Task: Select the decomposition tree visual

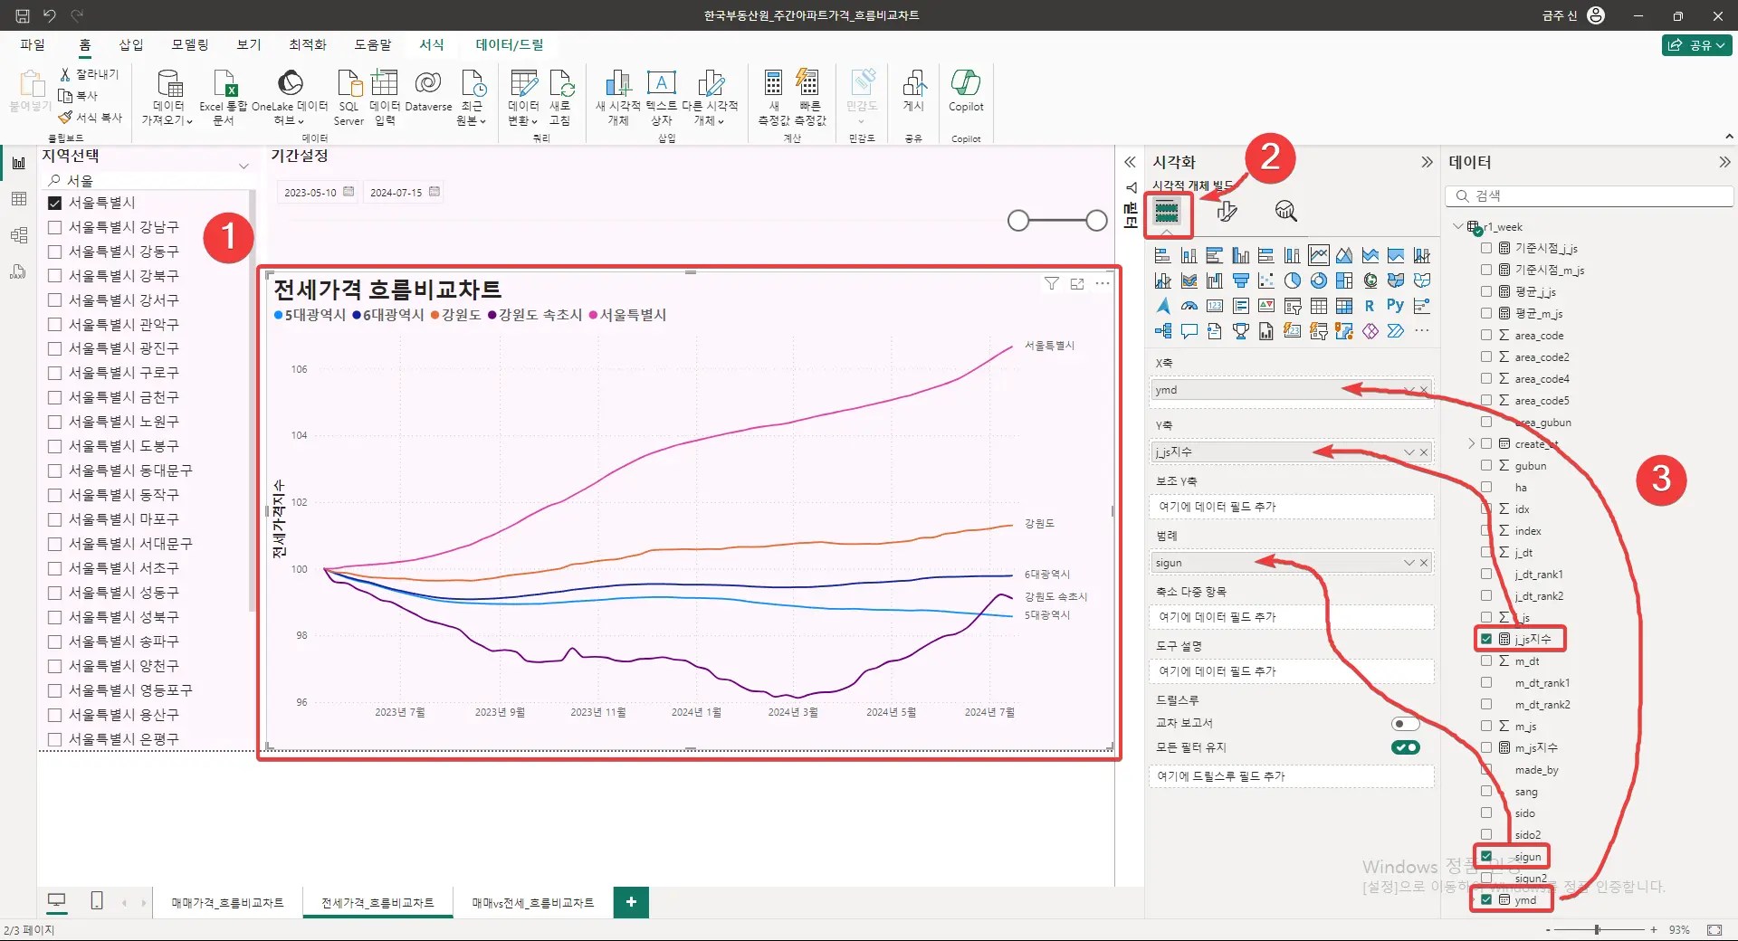Action: pos(1163,331)
